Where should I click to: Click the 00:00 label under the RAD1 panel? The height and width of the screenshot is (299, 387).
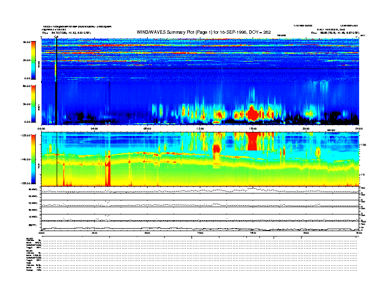tap(42, 128)
